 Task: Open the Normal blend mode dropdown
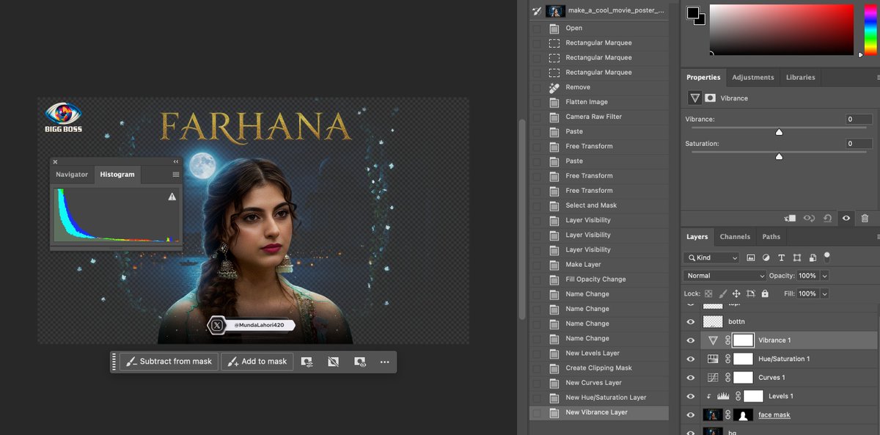point(725,276)
